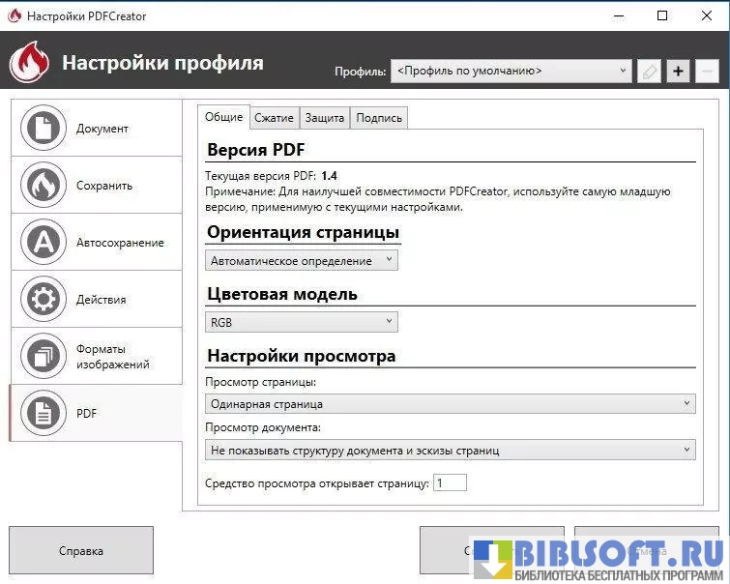Open the Защита tab

pos(324,118)
